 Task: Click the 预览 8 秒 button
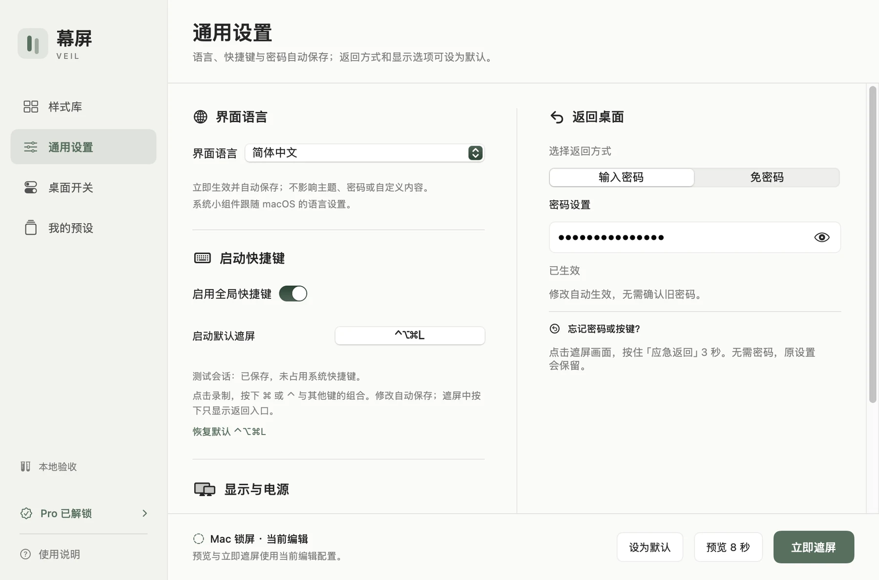(x=728, y=547)
